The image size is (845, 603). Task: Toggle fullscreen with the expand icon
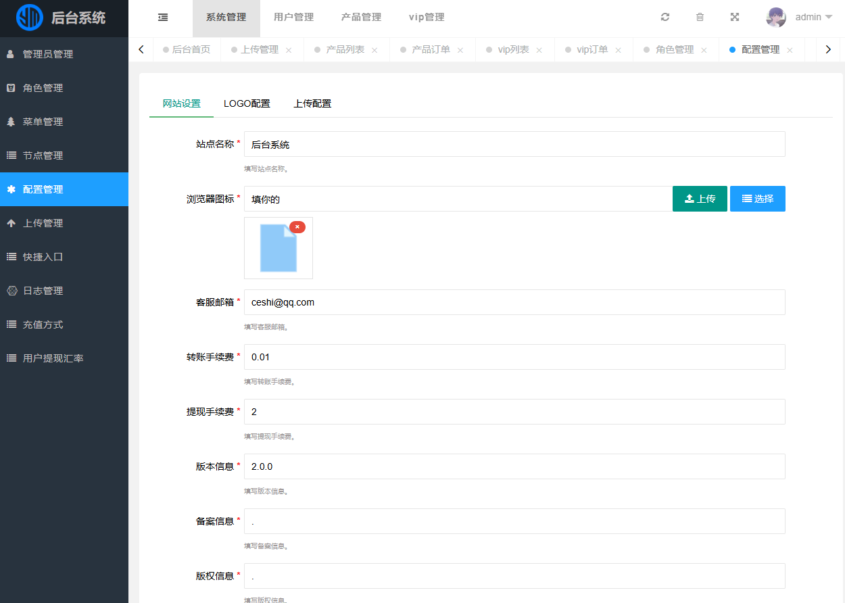(735, 18)
